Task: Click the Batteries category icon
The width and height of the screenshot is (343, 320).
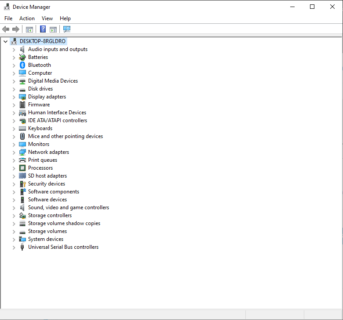Action: coord(22,57)
